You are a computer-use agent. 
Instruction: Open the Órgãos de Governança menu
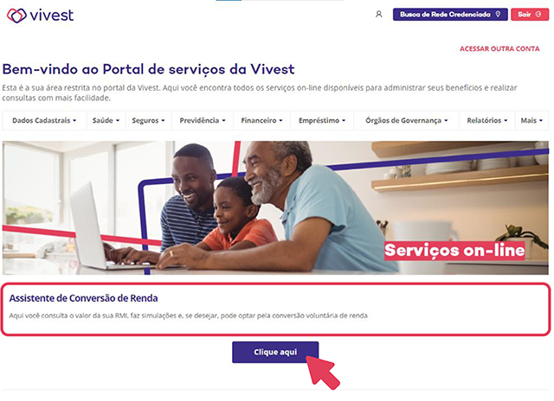coord(406,121)
